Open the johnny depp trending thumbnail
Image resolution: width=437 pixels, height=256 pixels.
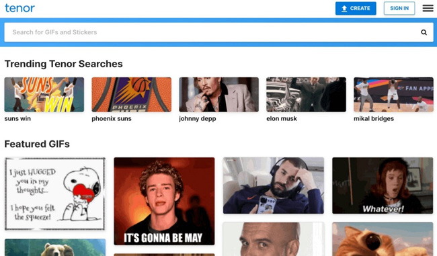[x=218, y=95]
